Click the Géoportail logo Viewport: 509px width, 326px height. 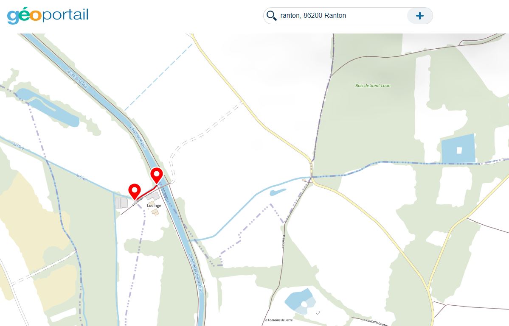click(48, 15)
